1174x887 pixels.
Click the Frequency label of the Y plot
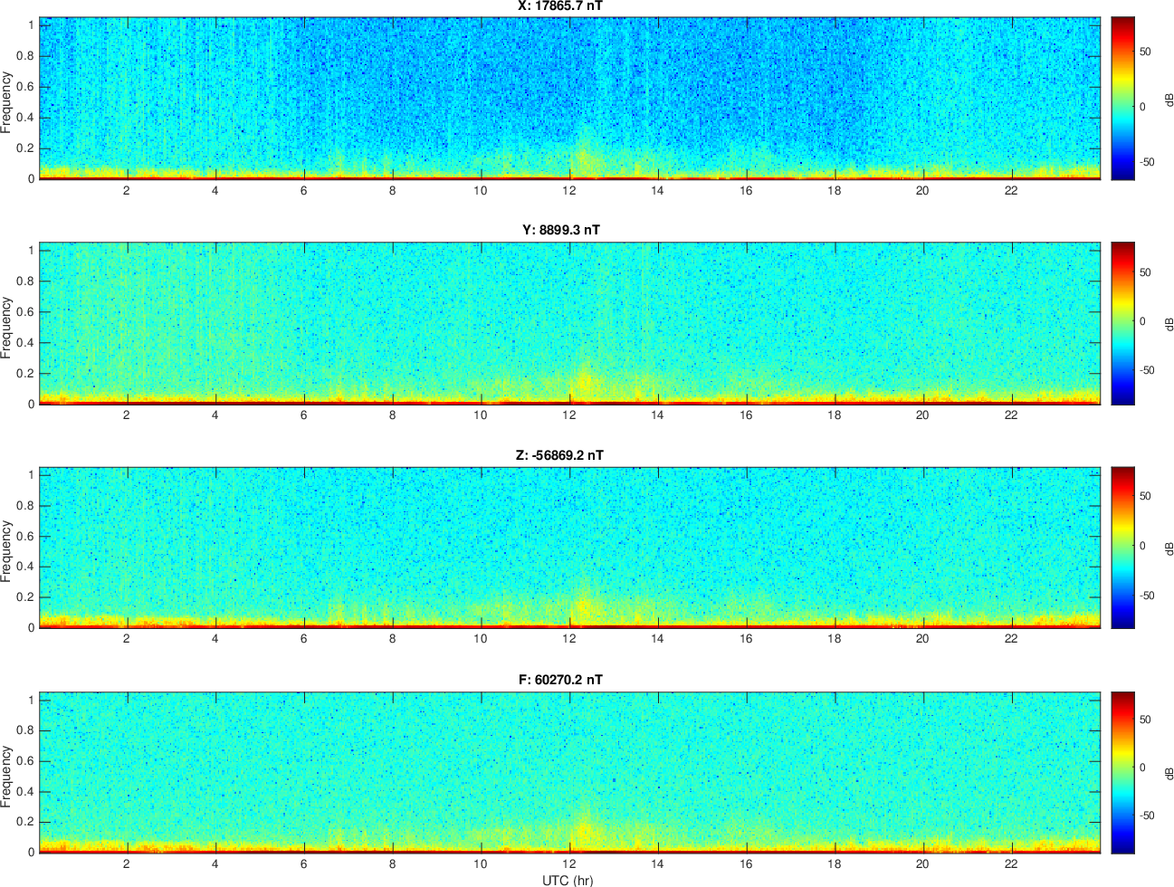(x=7, y=328)
